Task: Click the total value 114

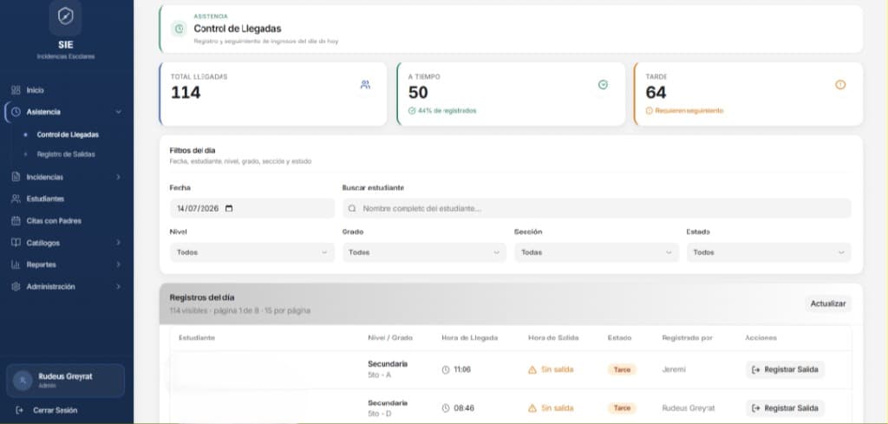Action: 186,92
